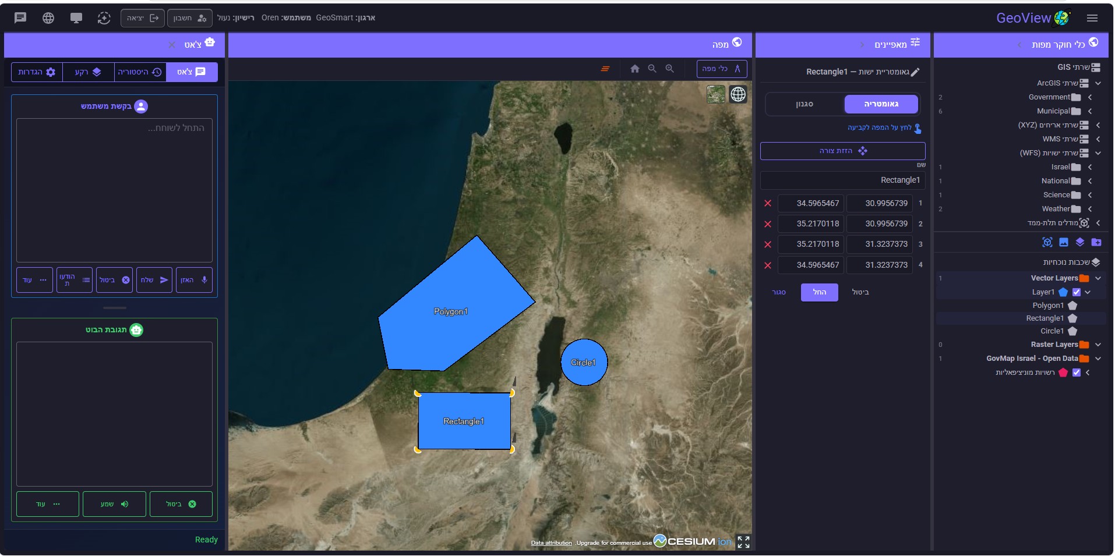Click the map Home view icon
The width and height of the screenshot is (1115, 557).
point(635,69)
